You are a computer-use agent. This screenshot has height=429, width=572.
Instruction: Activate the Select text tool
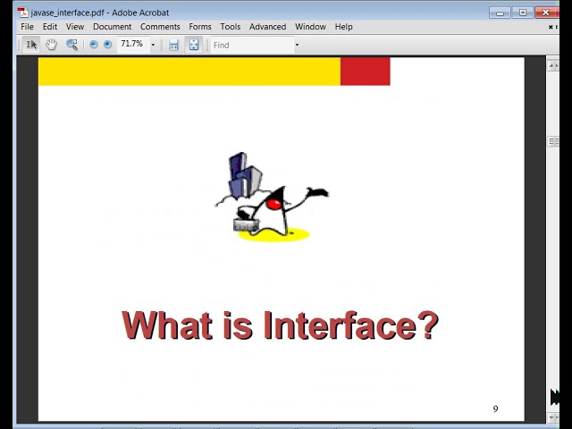click(31, 45)
